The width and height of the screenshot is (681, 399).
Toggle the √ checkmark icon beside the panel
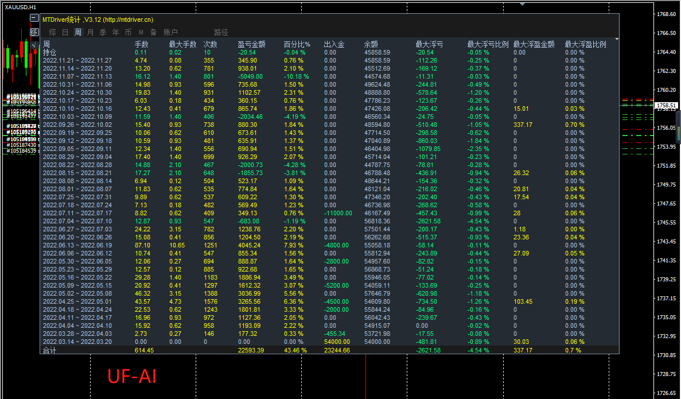click(34, 44)
